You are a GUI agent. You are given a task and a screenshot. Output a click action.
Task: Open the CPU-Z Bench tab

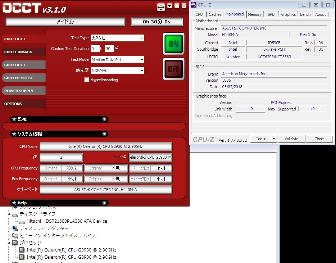click(x=305, y=14)
